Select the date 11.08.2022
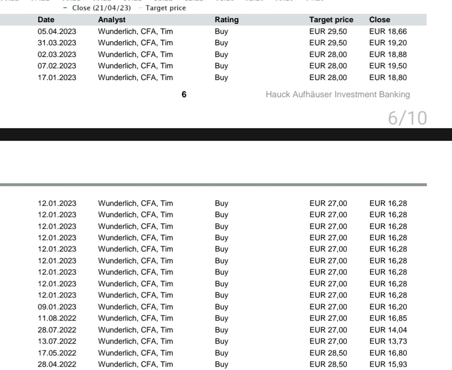The height and width of the screenshot is (370, 452). coord(57,318)
